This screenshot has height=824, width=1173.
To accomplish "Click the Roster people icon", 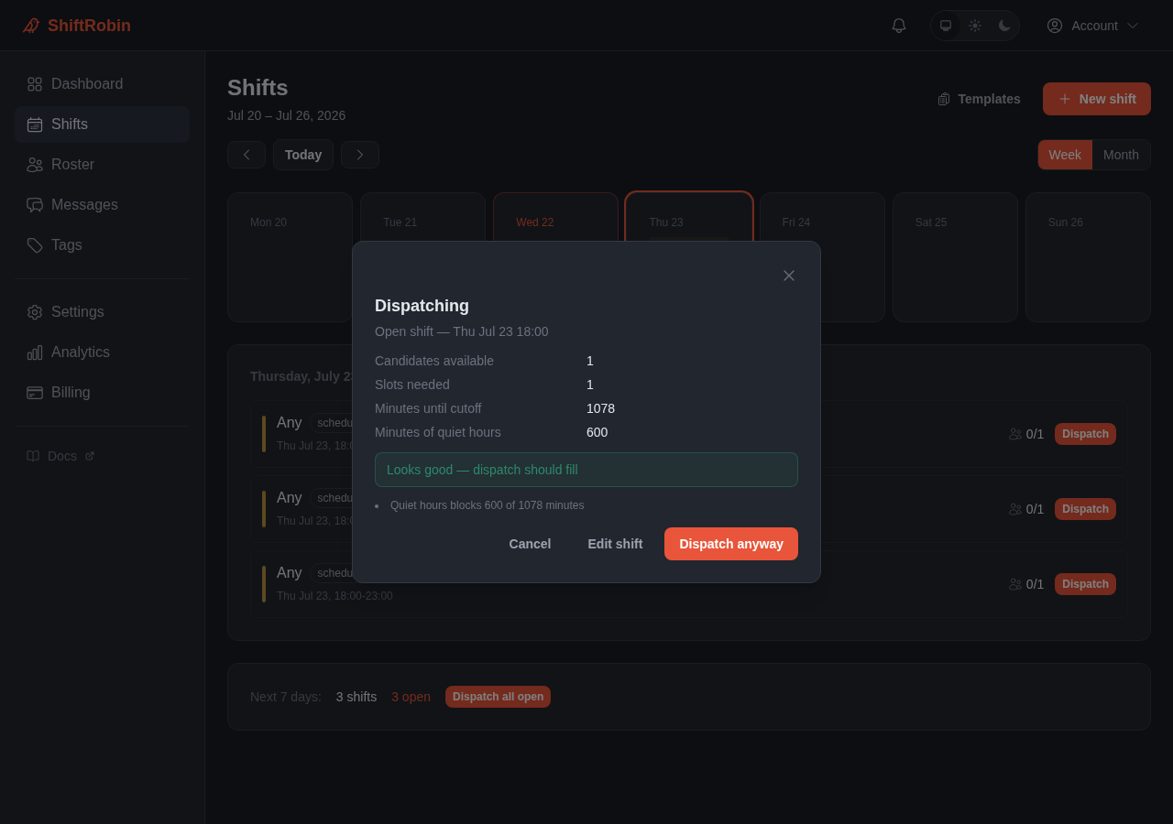I will click(35, 165).
